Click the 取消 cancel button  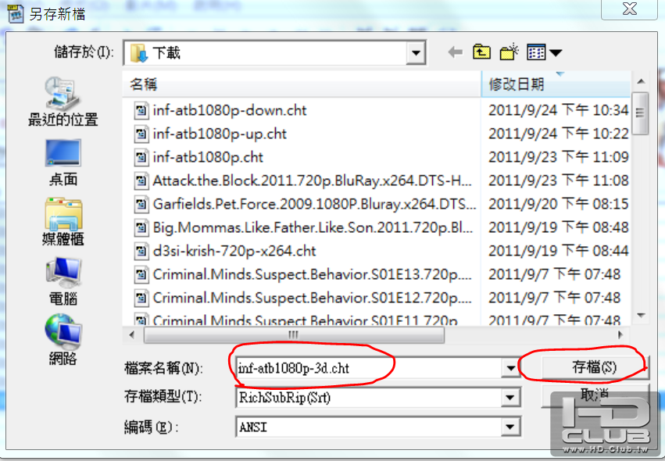tap(594, 395)
